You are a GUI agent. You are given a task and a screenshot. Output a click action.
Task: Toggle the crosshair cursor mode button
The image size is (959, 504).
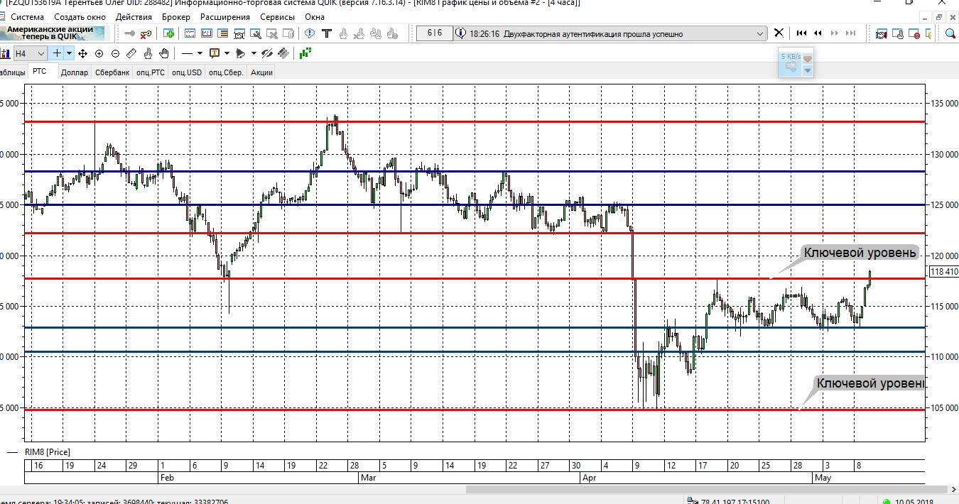pos(58,53)
